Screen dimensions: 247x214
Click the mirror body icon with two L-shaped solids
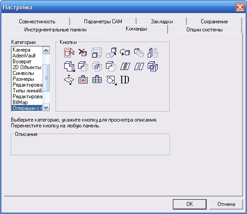pos(153,52)
